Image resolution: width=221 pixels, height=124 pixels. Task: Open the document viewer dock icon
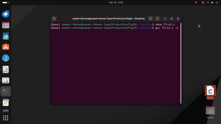6,70
